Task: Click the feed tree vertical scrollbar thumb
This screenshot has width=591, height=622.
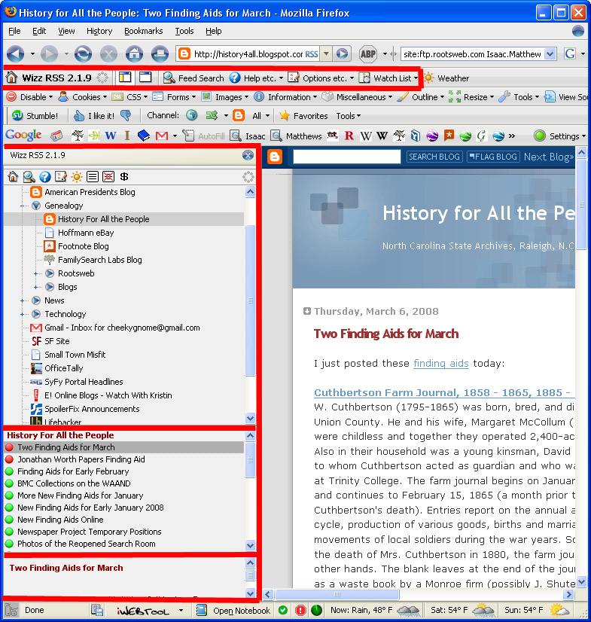Action: (x=250, y=300)
